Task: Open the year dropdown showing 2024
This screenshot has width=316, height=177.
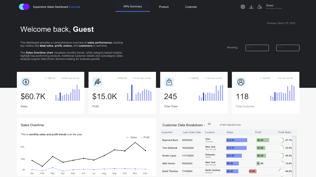Action: click(x=257, y=48)
